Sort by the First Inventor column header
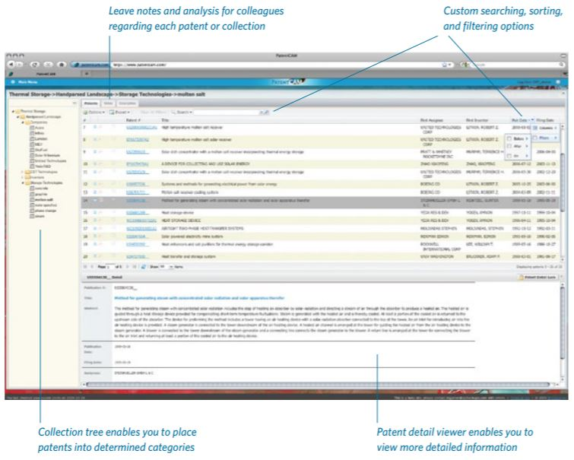The width and height of the screenshot is (574, 460). [x=477, y=120]
